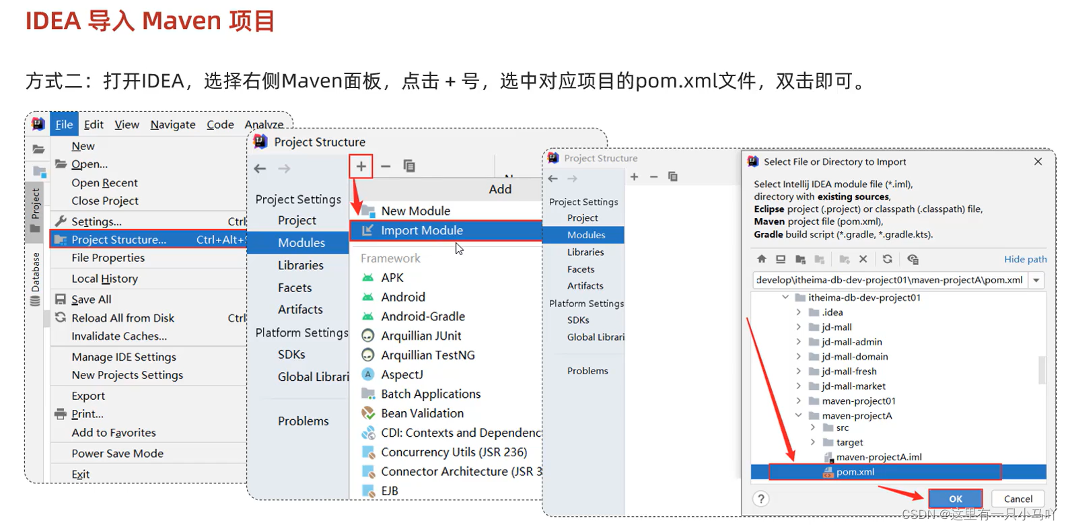Expand the .idea folder
1068x527 pixels.
pyautogui.click(x=799, y=312)
